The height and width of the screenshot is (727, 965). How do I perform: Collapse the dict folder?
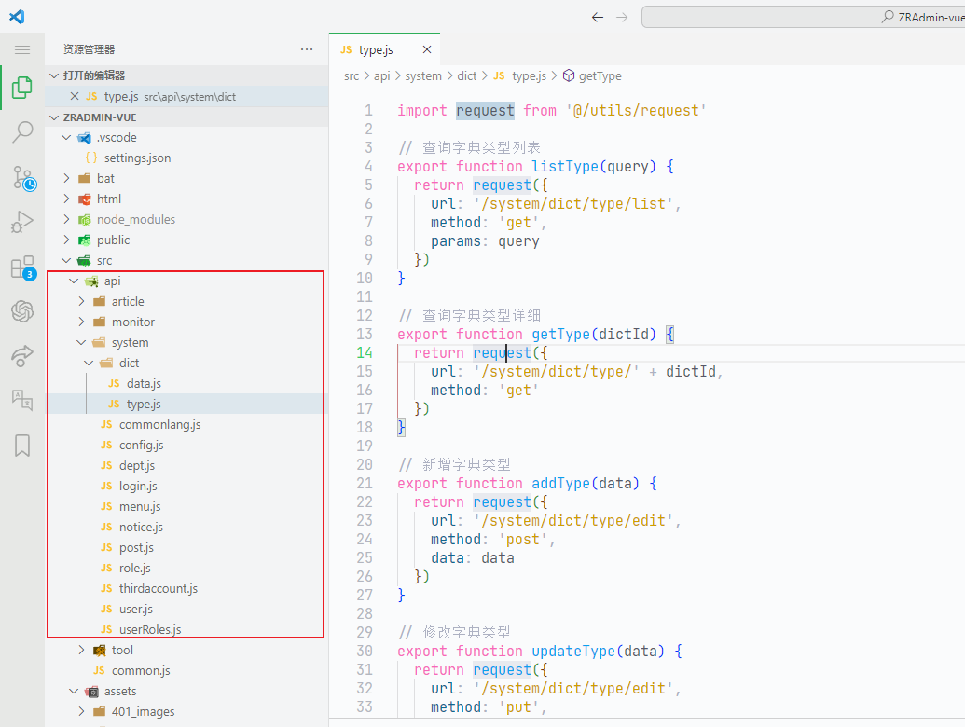point(129,363)
